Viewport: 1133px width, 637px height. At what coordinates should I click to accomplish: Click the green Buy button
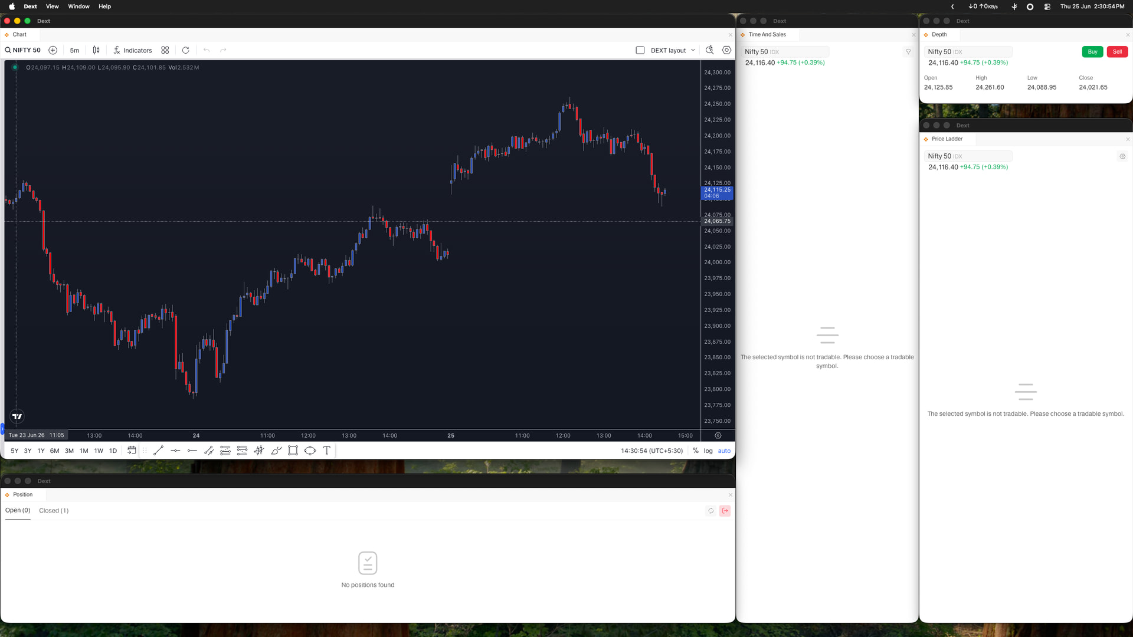point(1092,52)
